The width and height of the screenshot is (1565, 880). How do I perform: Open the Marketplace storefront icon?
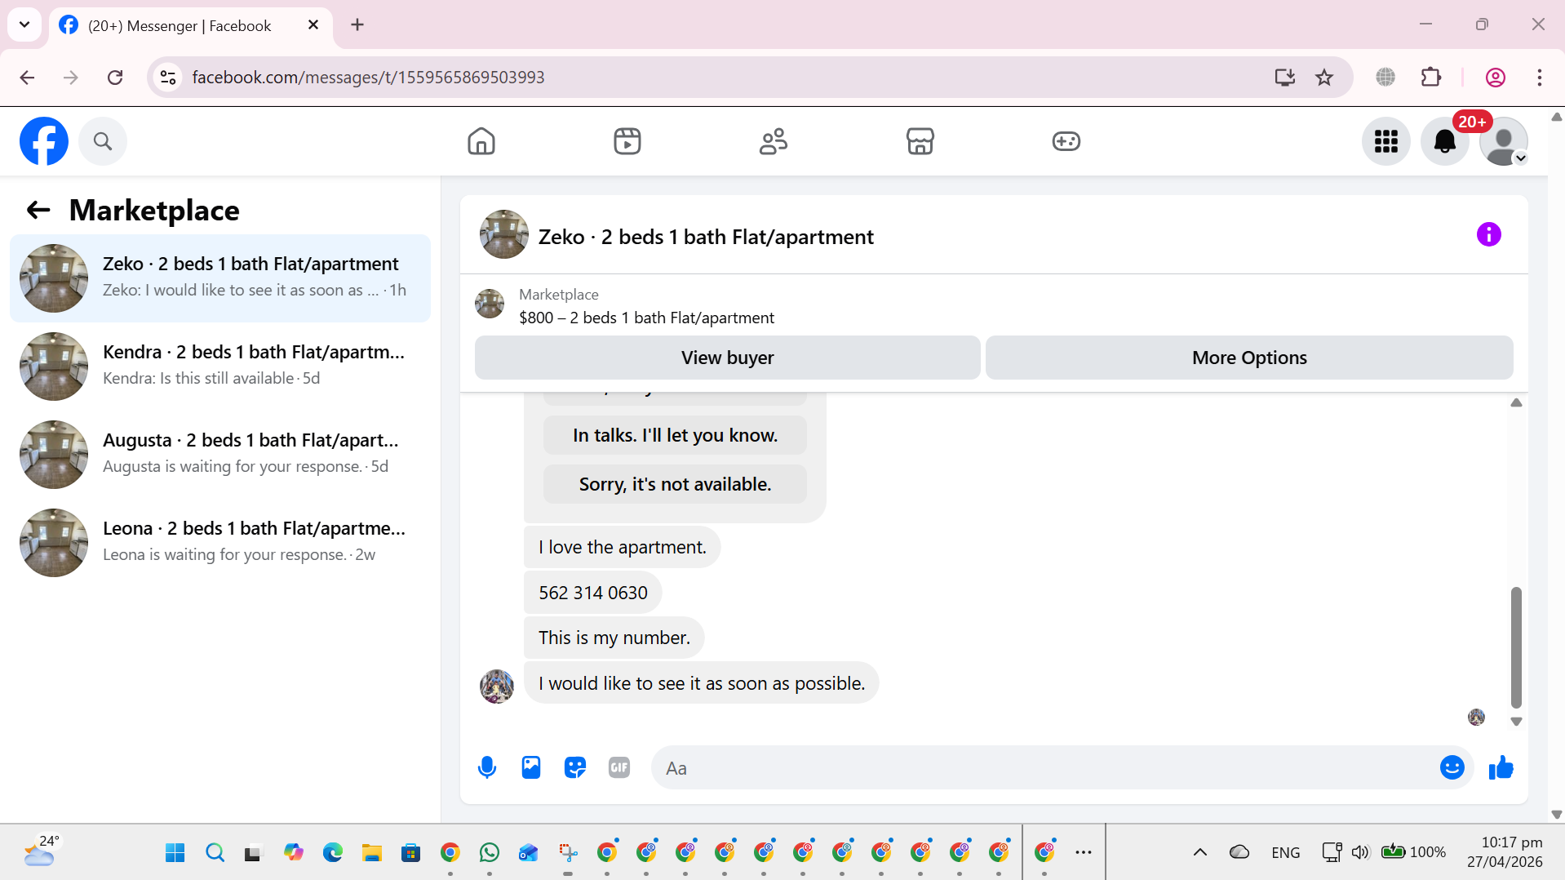pos(920,141)
